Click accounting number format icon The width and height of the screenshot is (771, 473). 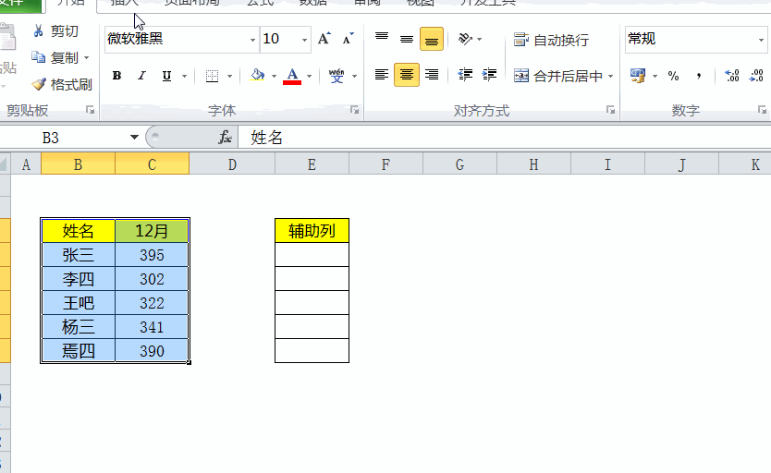click(638, 76)
